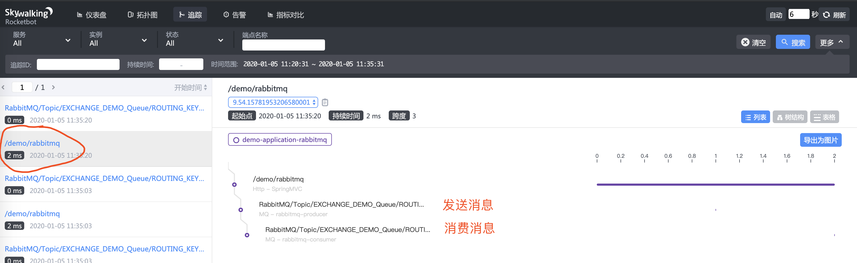This screenshot has height=263, width=857.
Task: Click the 起始点 start time label
Action: click(x=242, y=116)
